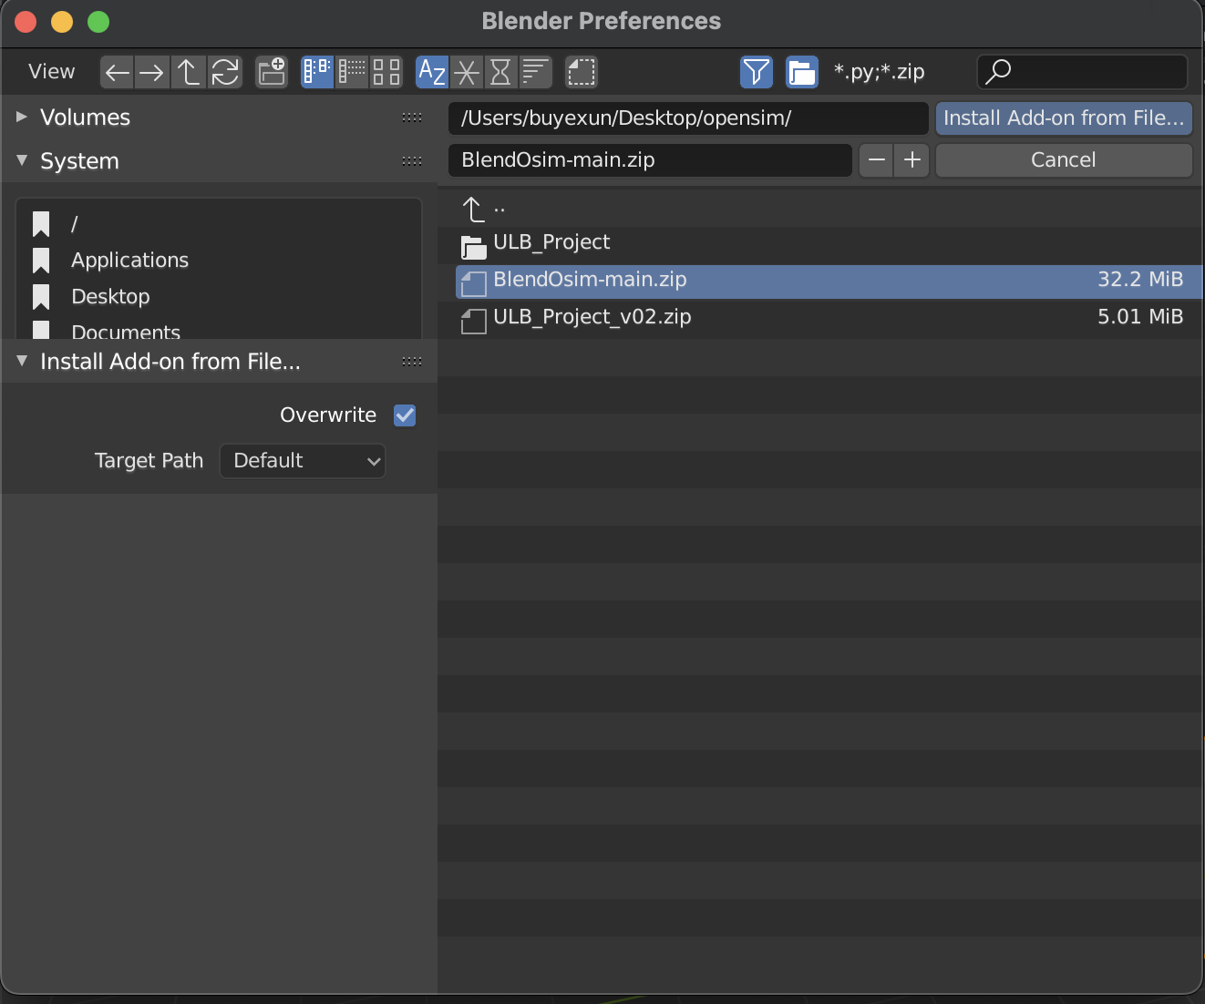Open the root / bookmark
Viewport: 1205px width, 1004px height.
click(219, 223)
